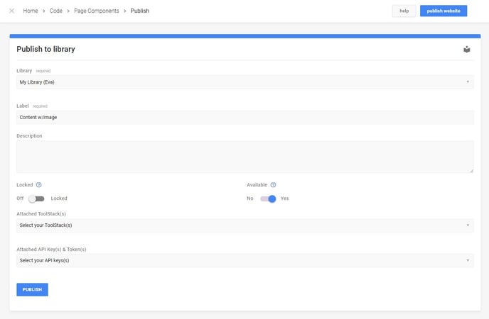The image size is (489, 319).
Task: Click the chevron after Home breadcrumb
Action: pos(43,11)
